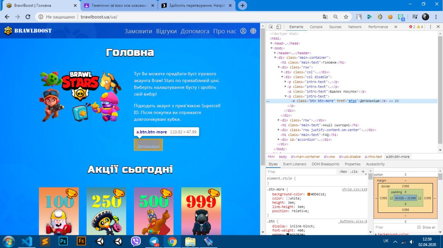
Task: Expand the header element node
Action: click(275, 53)
